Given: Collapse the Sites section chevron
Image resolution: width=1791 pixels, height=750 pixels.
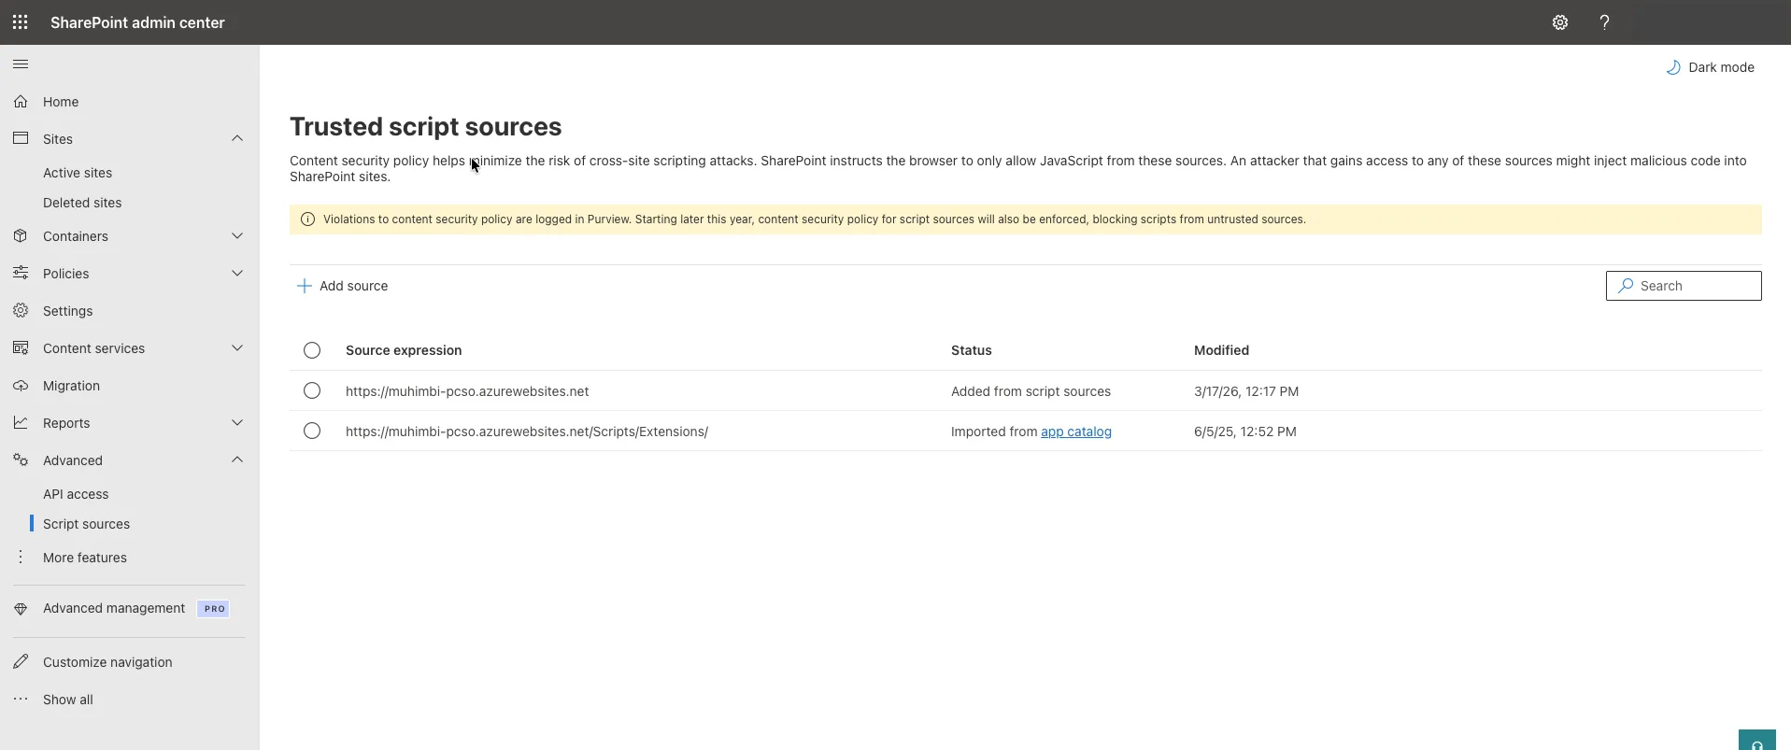Looking at the screenshot, I should 237,138.
